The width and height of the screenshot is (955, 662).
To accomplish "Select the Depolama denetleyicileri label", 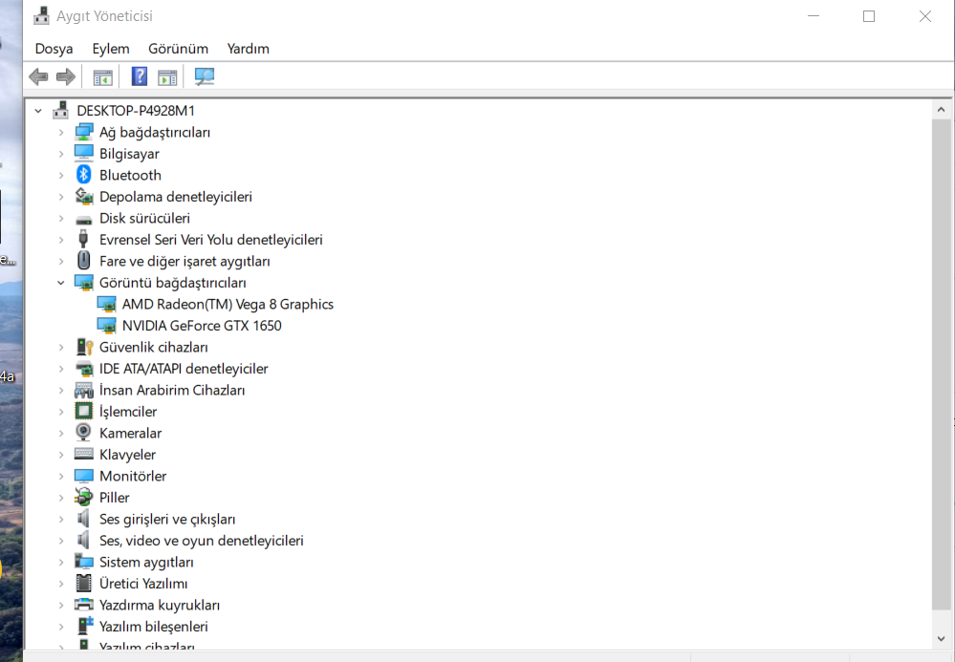I will [175, 197].
